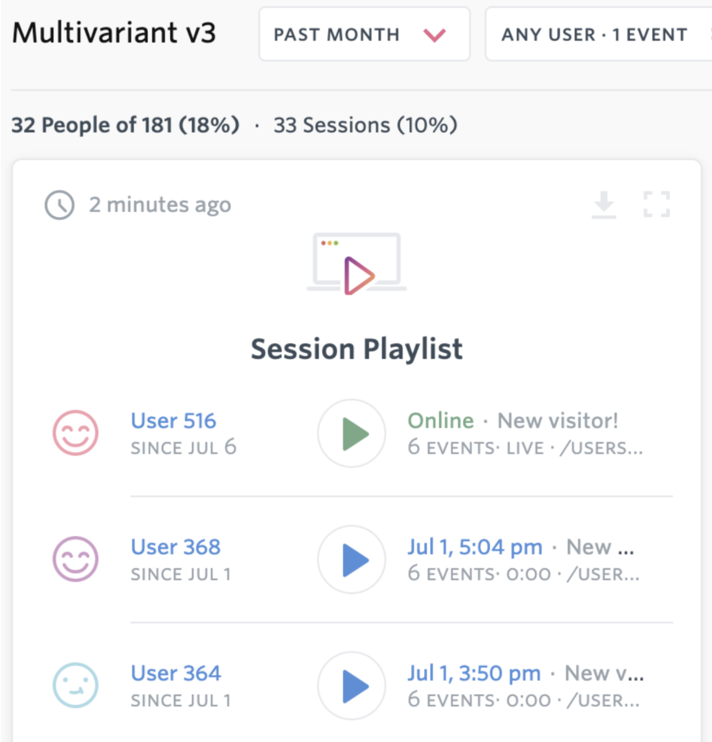The height and width of the screenshot is (742, 712).
Task: Click User 364's teal winking avatar
Action: pos(75,685)
